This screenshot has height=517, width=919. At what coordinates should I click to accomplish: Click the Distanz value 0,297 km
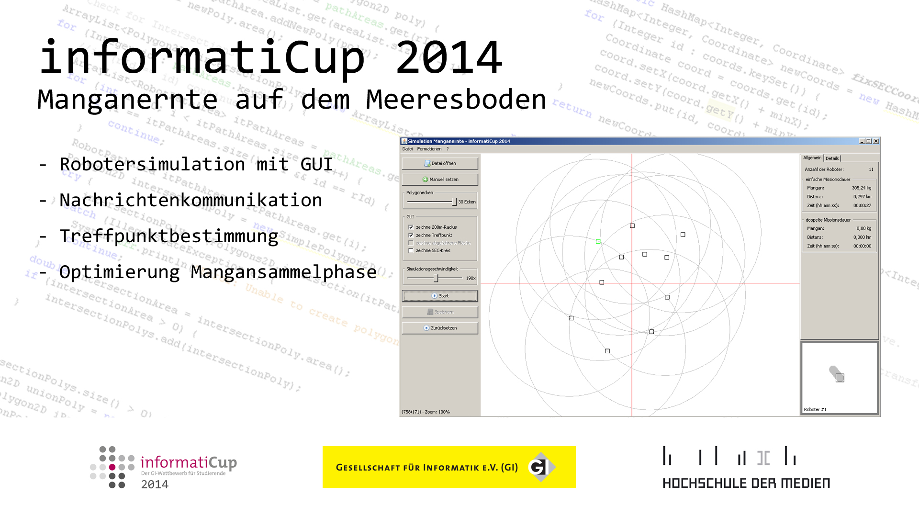tap(862, 197)
